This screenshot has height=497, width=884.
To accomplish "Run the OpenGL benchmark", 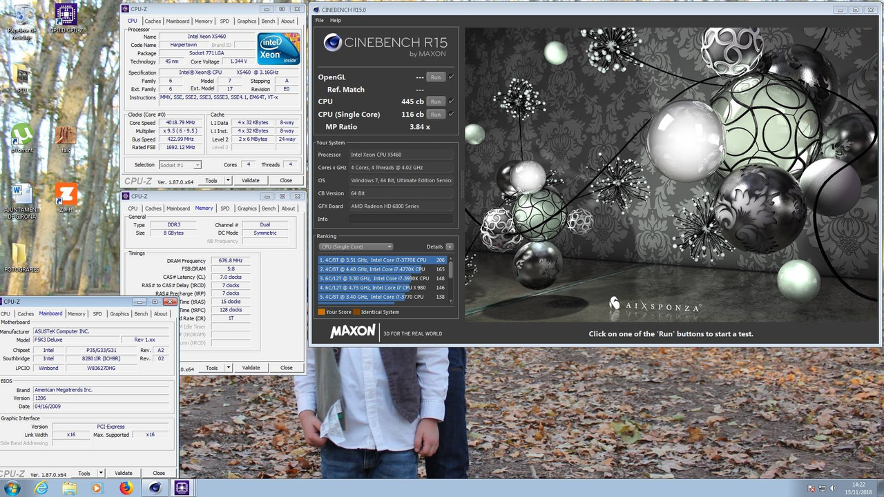I will (x=436, y=77).
